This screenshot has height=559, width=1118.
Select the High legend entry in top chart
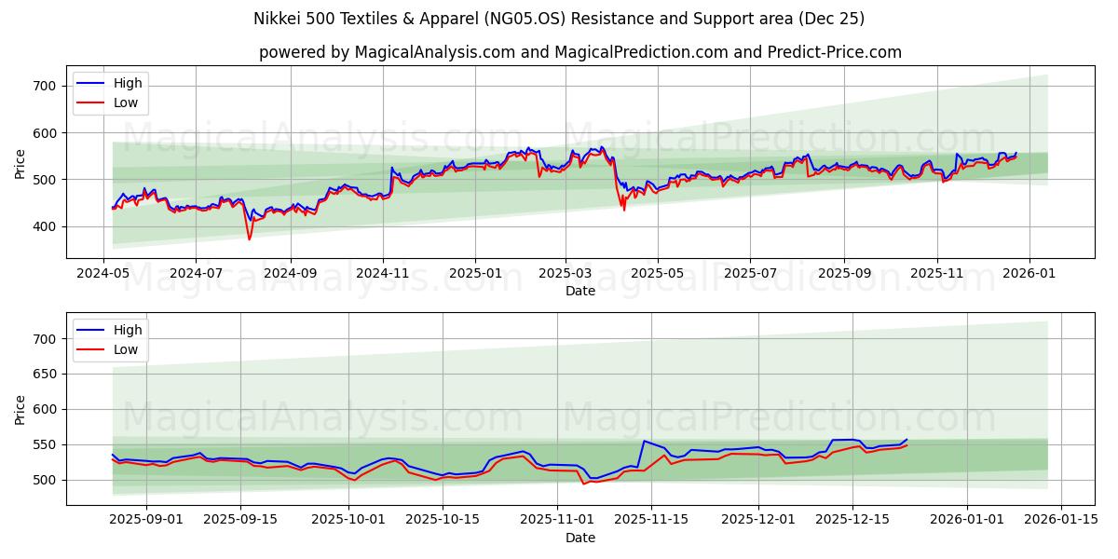126,83
